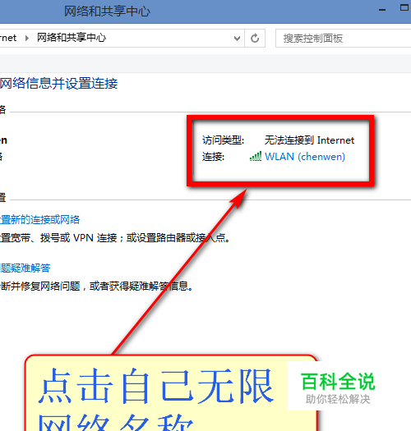Viewport: 411px width, 431px height.
Task: Maximize the 网络和共享中心 window
Action: coord(404,7)
